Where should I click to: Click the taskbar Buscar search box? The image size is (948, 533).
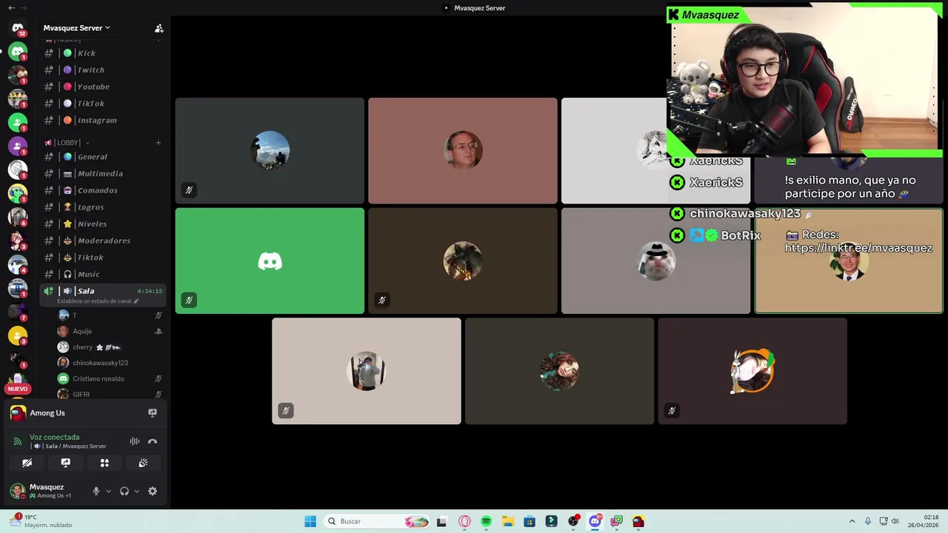[x=378, y=521]
